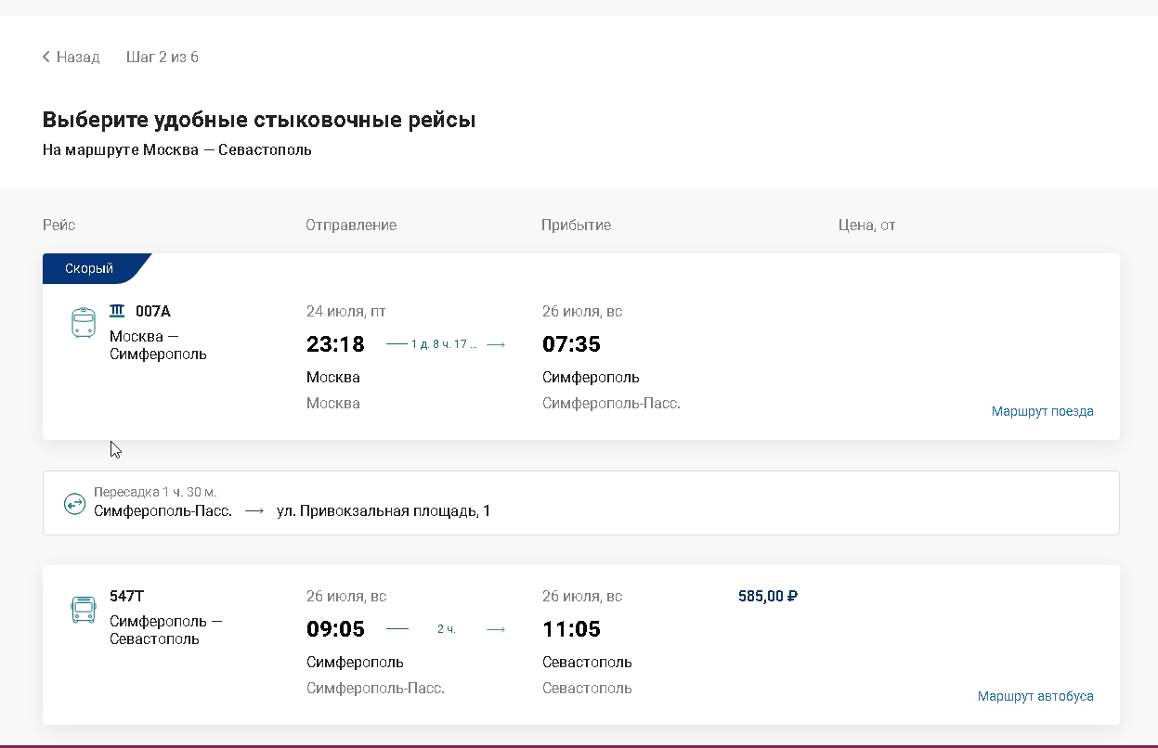The image size is (1158, 748).
Task: Click the transfer swap icon
Action: [x=74, y=503]
